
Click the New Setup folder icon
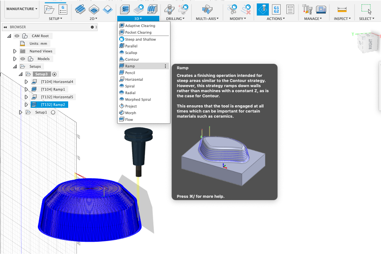point(49,10)
